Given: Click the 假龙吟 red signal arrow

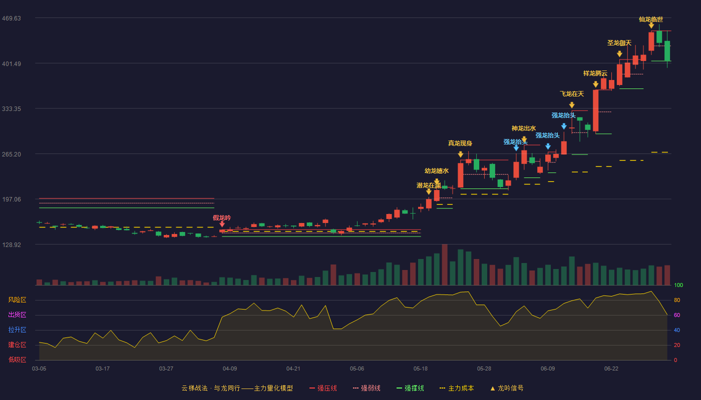Looking at the screenshot, I should pyautogui.click(x=222, y=224).
